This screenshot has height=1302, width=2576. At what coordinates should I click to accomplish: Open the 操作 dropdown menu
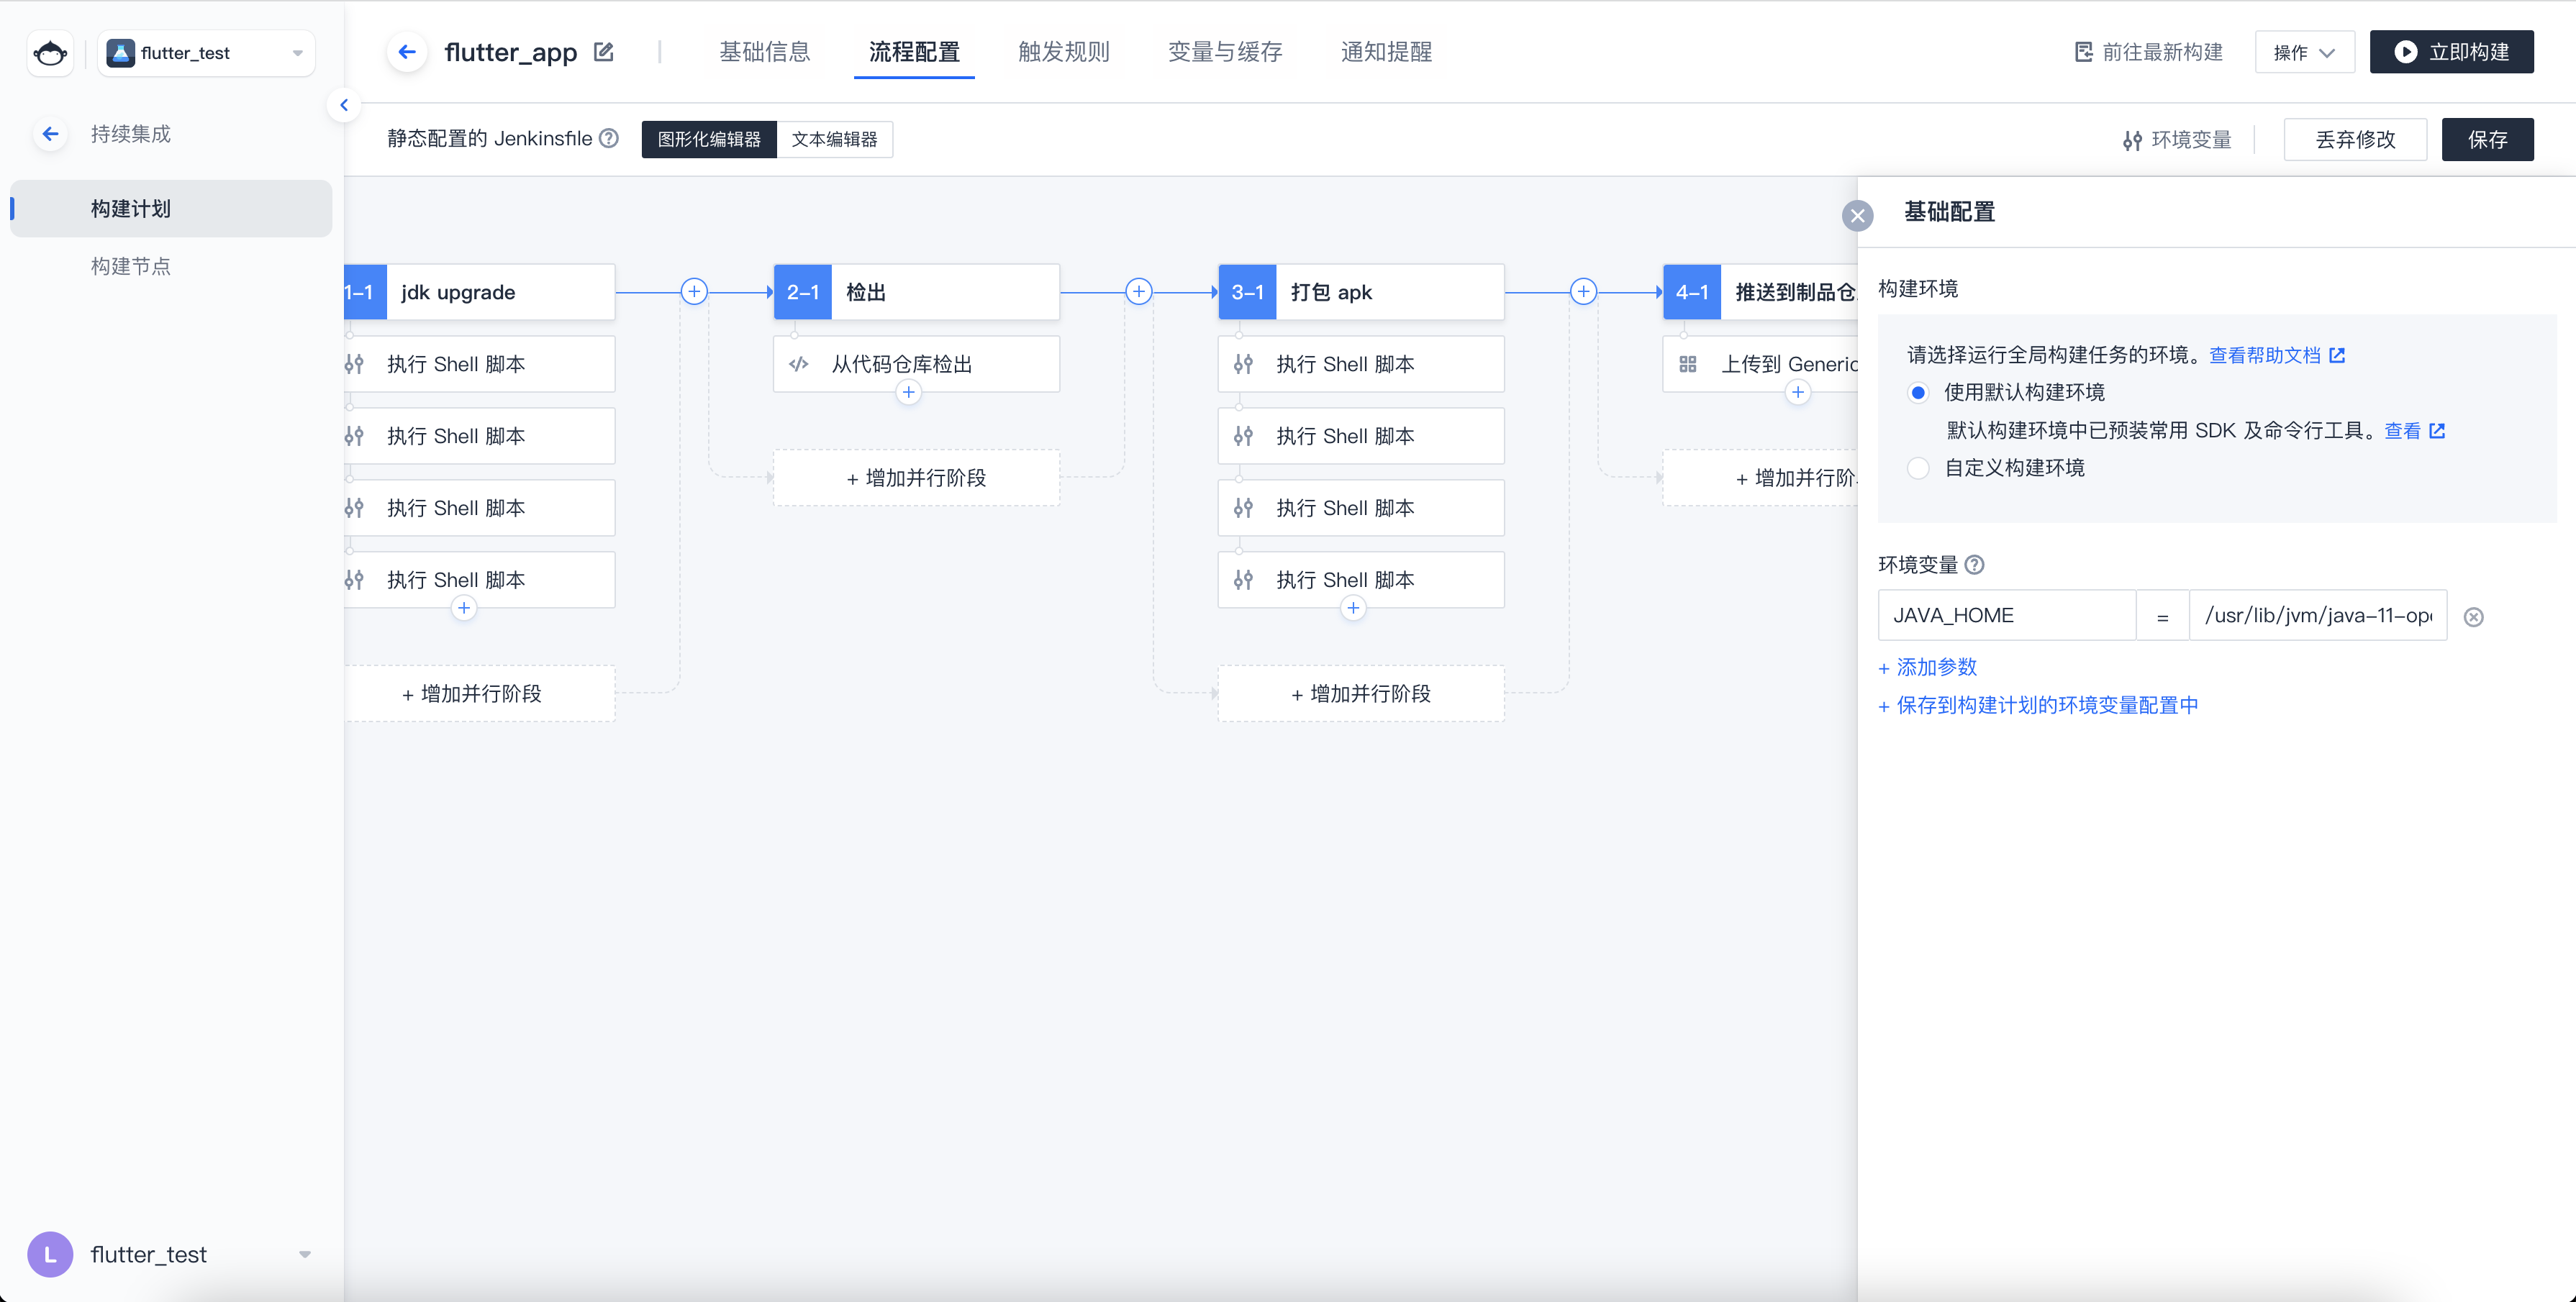2304,52
